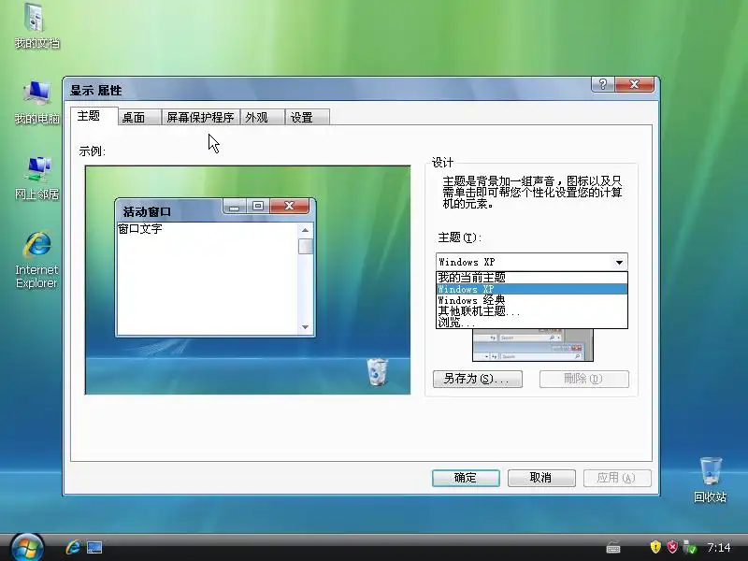Select the Internet Explorer desktop icon
Viewport: 748px width, 561px height.
(x=36, y=260)
